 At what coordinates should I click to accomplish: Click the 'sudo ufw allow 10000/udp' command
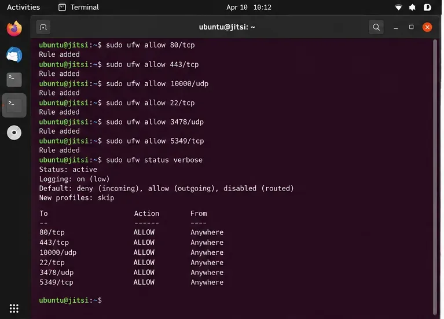(x=157, y=84)
